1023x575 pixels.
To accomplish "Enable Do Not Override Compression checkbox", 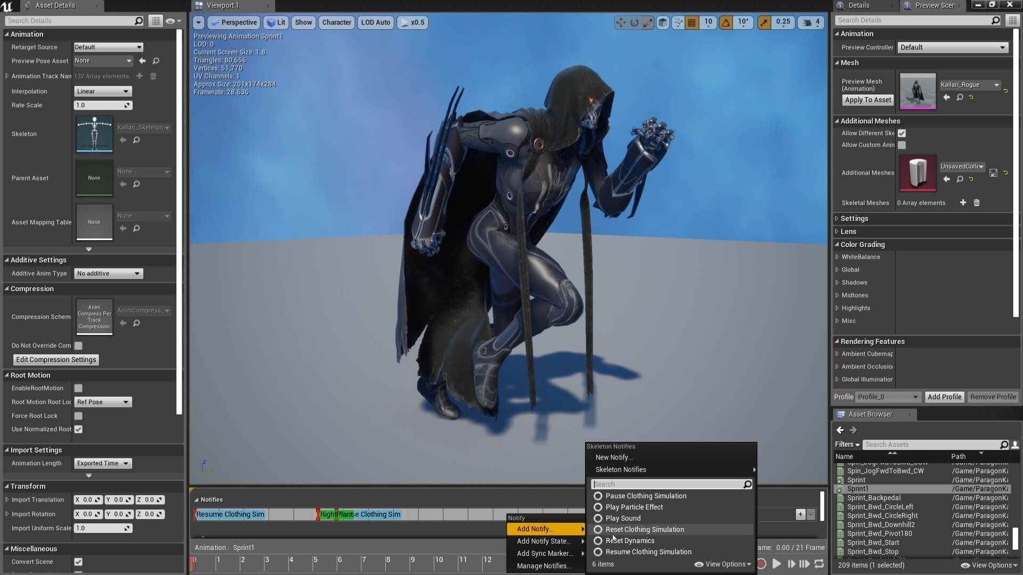I will click(x=79, y=344).
